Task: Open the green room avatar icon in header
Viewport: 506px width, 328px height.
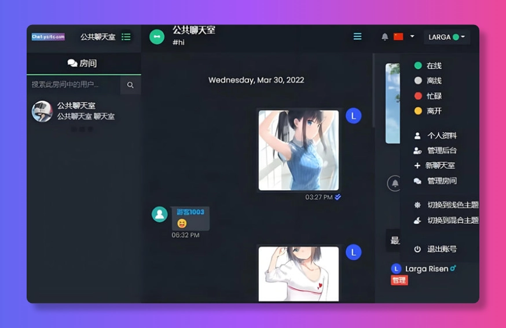Action: (x=157, y=37)
